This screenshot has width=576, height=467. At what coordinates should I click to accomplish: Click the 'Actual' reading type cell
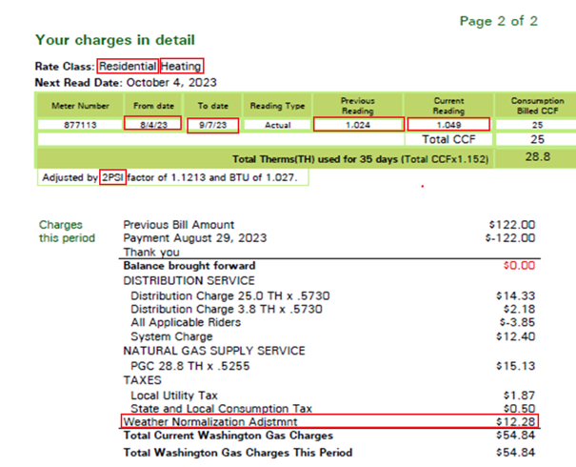pyautogui.click(x=278, y=125)
